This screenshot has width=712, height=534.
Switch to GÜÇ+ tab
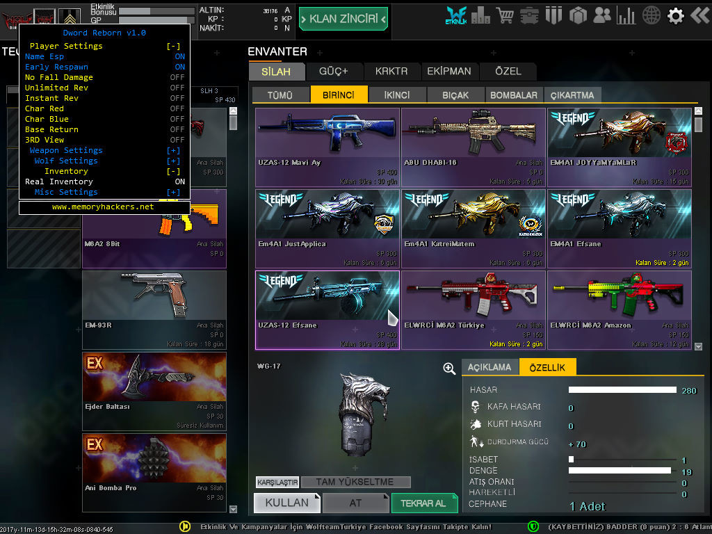click(x=333, y=72)
